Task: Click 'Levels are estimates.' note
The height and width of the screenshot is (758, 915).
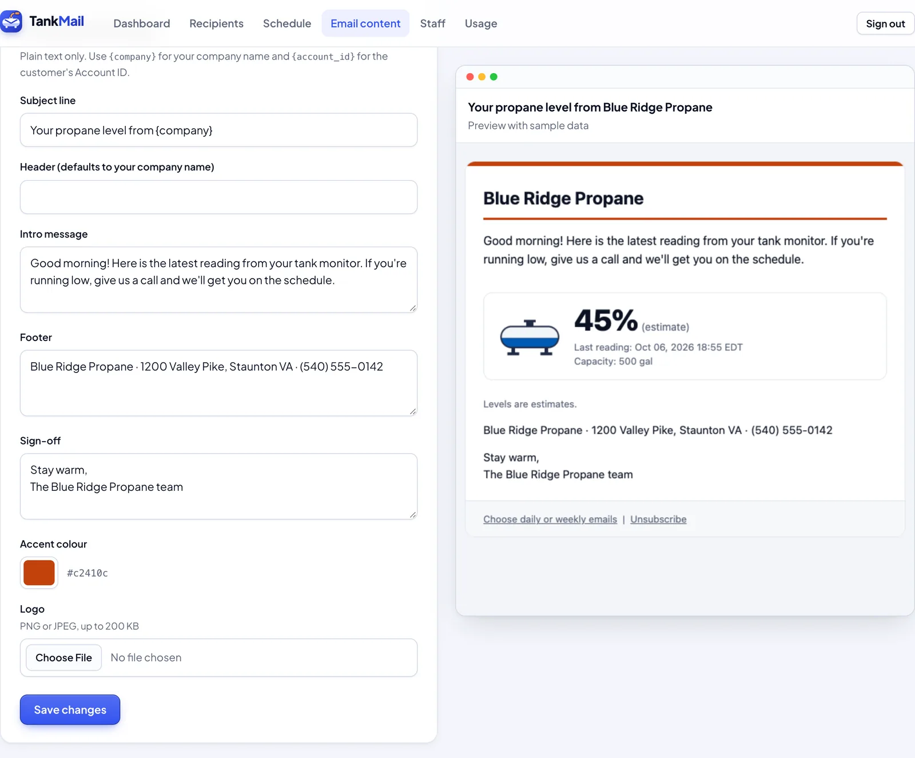Action: point(530,404)
